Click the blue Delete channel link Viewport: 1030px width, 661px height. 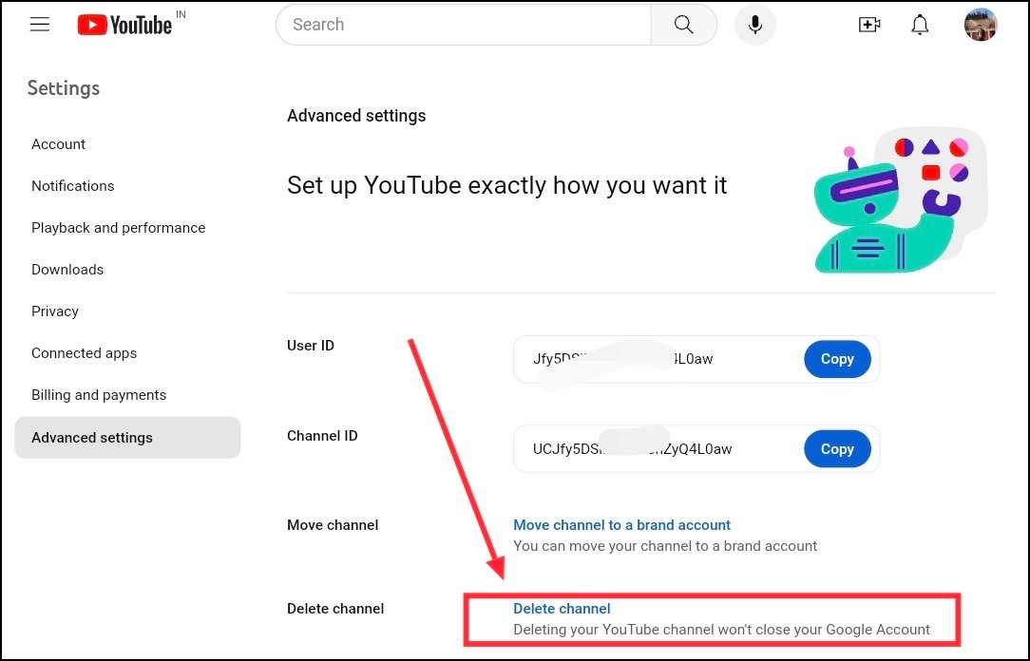(562, 609)
